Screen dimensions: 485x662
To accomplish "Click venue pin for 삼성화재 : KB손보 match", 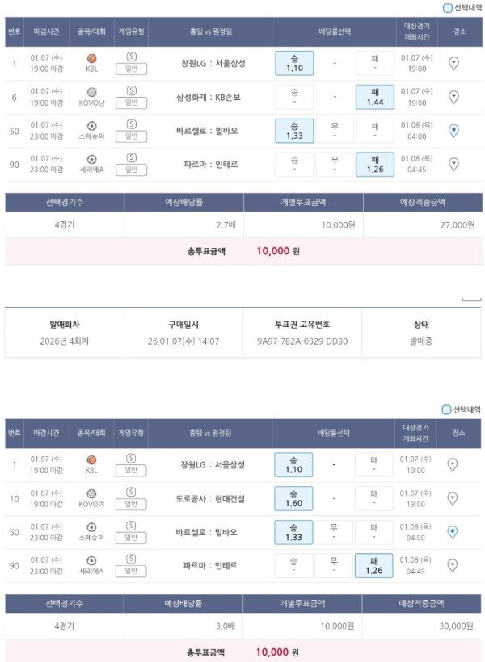I will pos(453,97).
